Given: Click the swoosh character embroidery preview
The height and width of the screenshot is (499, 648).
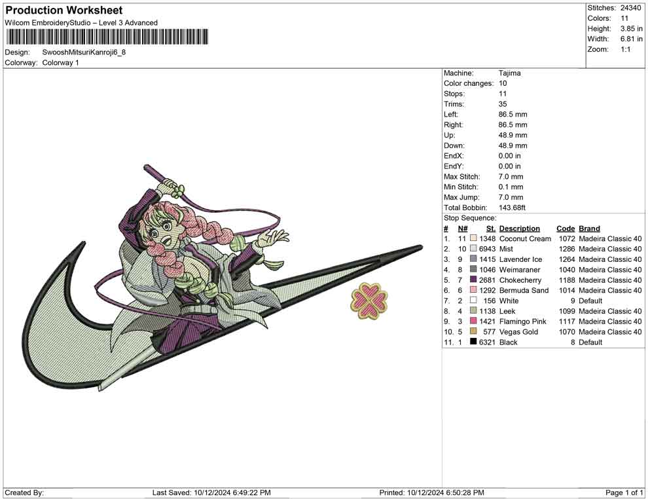Looking at the screenshot, I should 223,278.
